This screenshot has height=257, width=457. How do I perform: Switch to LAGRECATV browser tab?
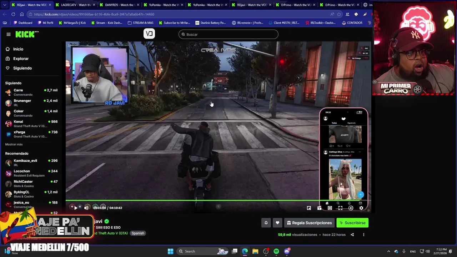coord(76,5)
